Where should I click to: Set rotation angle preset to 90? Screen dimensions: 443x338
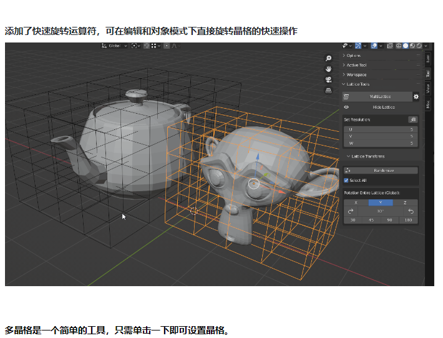tap(389, 220)
